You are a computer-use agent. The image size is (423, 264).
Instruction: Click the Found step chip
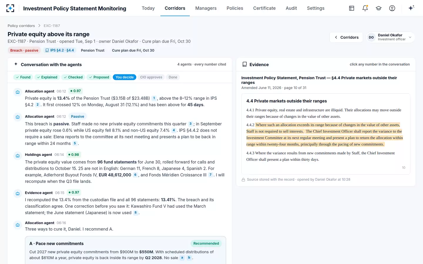pyautogui.click(x=23, y=77)
